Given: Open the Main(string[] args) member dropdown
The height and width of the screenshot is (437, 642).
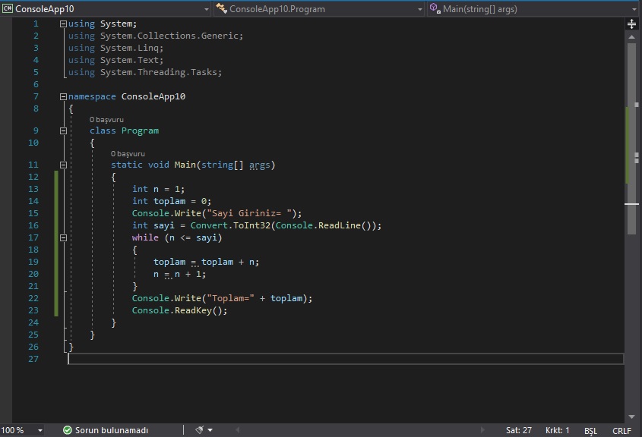Looking at the screenshot, I should click(x=634, y=9).
